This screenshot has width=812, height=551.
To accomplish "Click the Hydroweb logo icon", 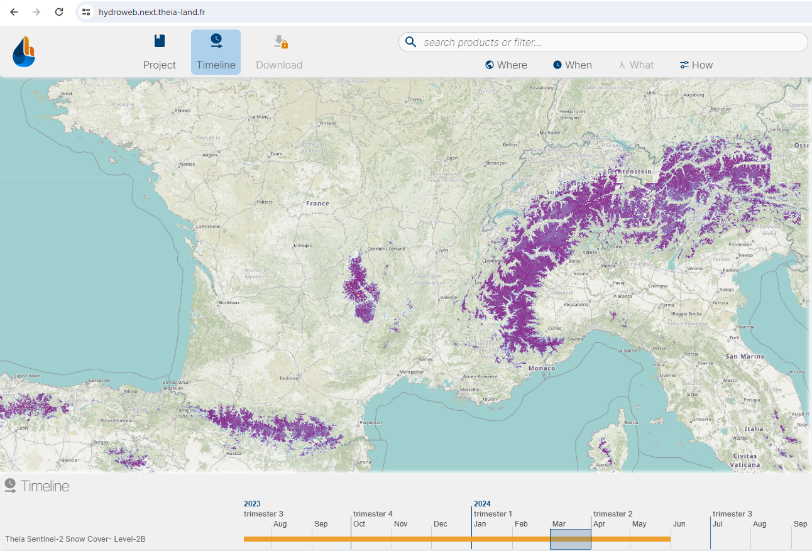I will pos(24,52).
